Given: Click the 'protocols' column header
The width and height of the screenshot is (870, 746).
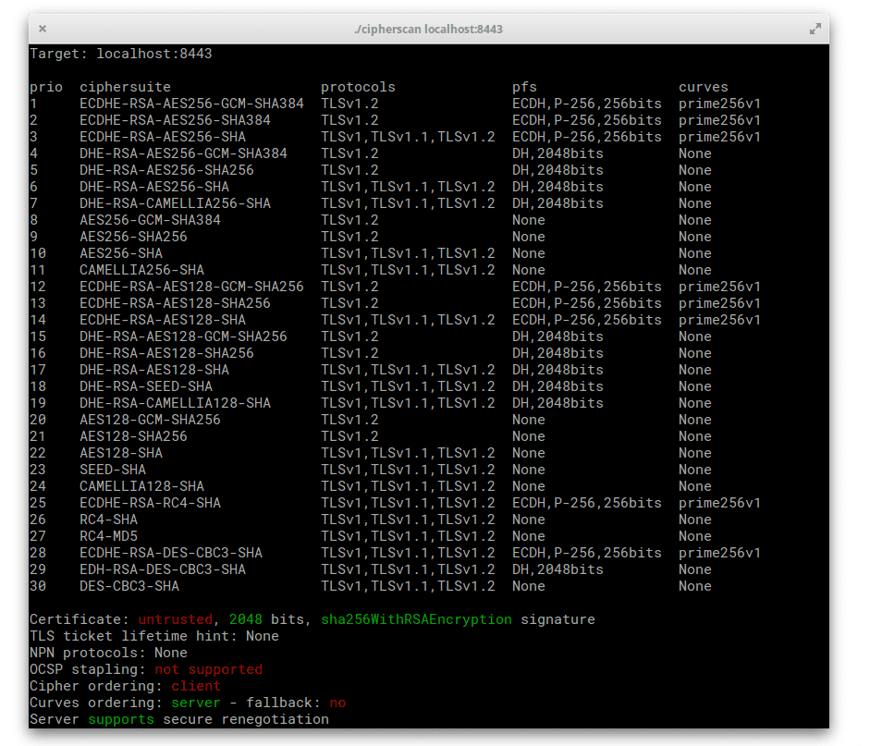Looking at the screenshot, I should pyautogui.click(x=359, y=87).
